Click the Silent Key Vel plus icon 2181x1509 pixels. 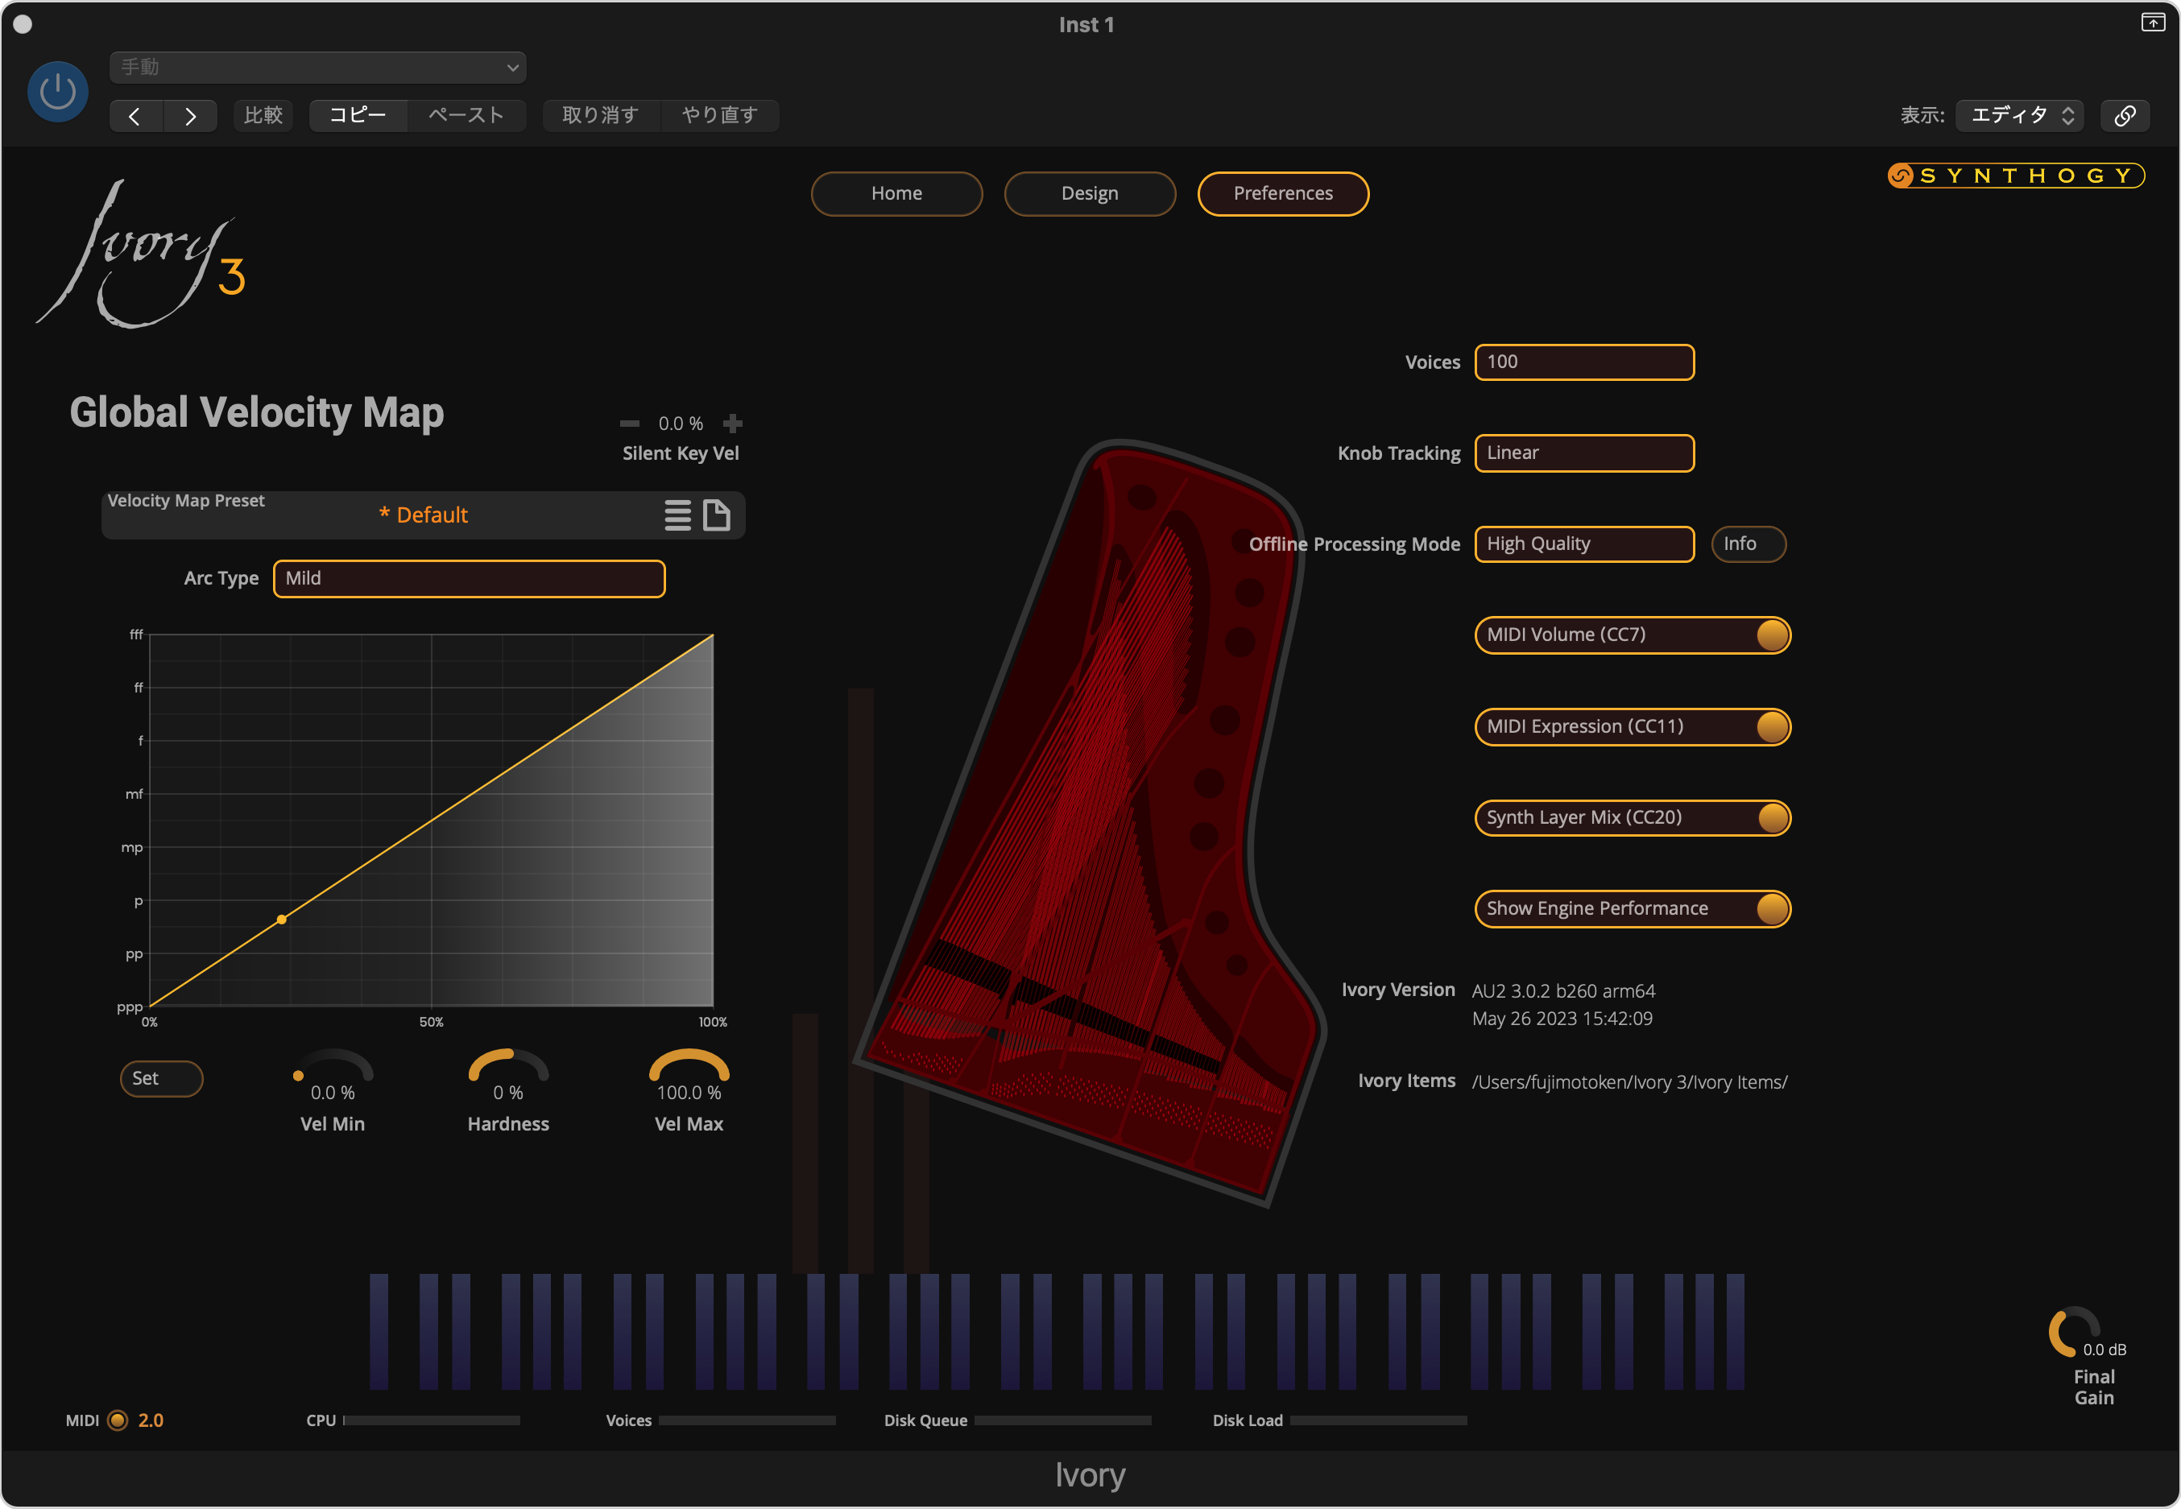pos(733,424)
